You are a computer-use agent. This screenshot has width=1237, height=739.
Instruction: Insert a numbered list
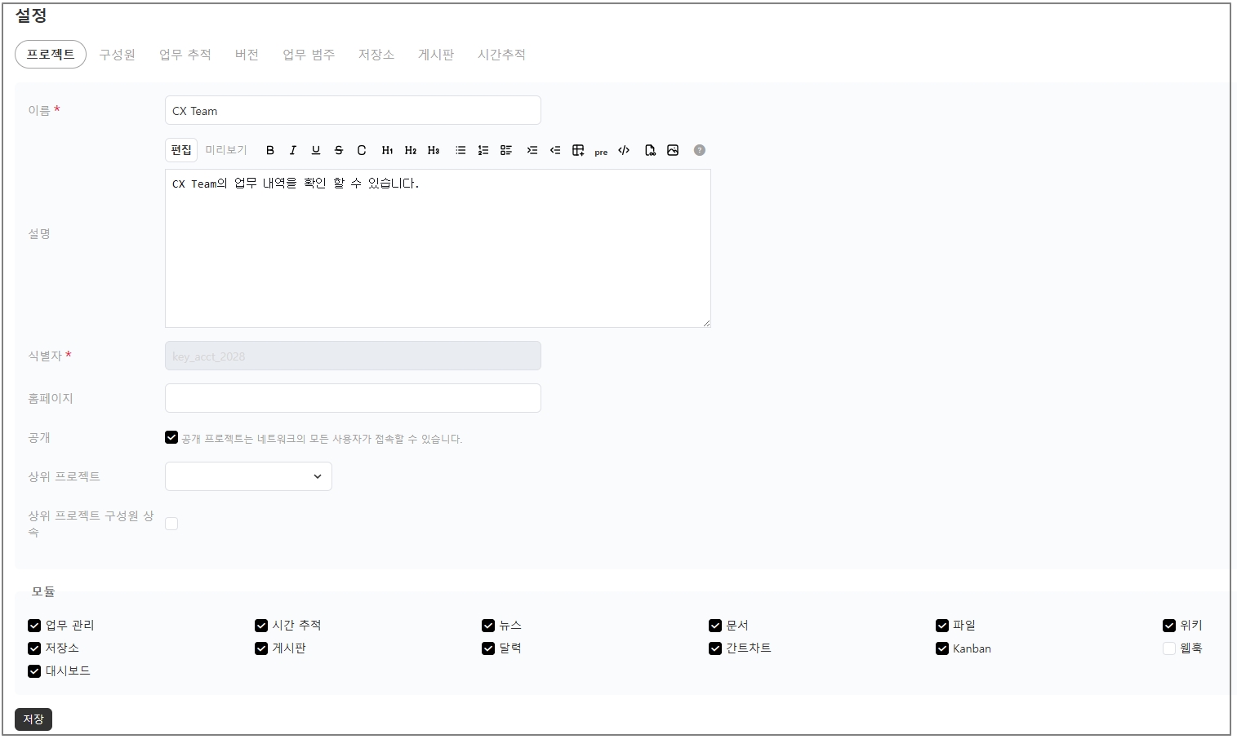pos(483,150)
